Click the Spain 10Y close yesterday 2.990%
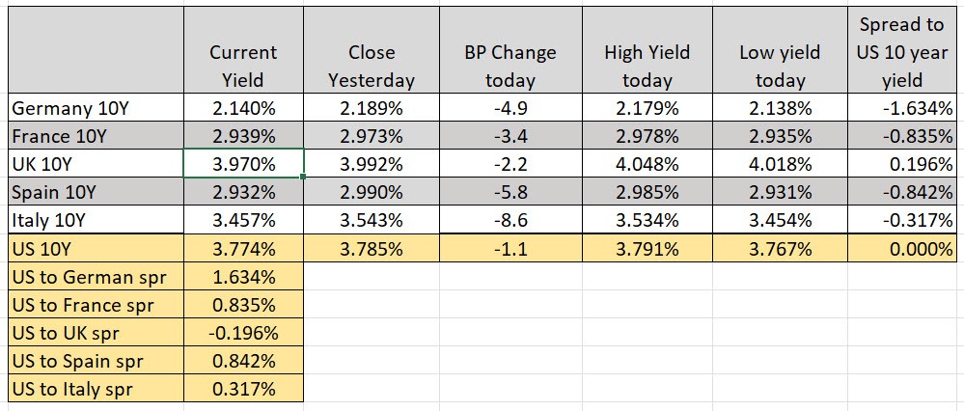Viewport: 964px width, 411px height. coord(371,192)
